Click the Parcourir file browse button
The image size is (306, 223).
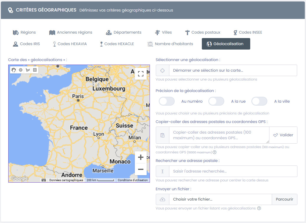tap(284, 199)
